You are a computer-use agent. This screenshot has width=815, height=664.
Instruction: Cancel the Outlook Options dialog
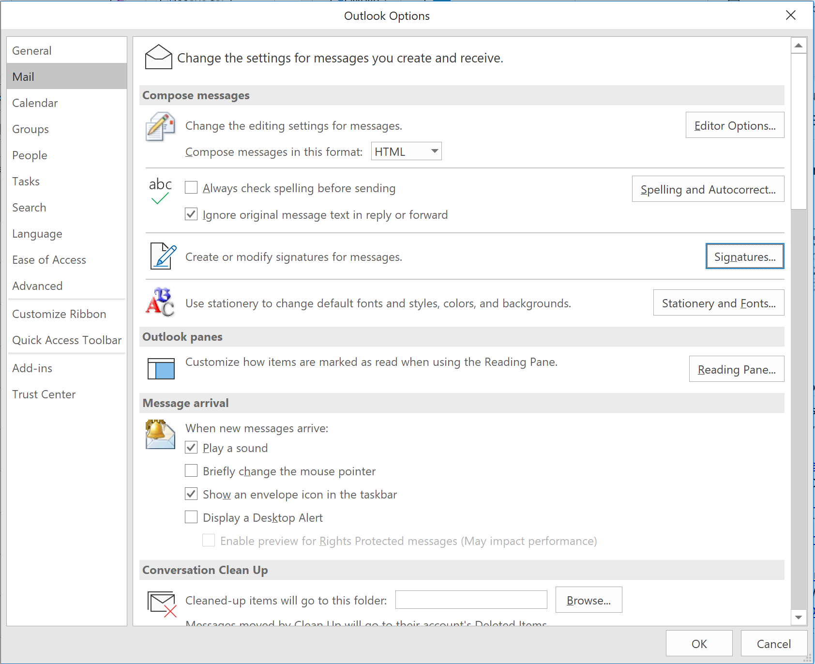coord(774,643)
